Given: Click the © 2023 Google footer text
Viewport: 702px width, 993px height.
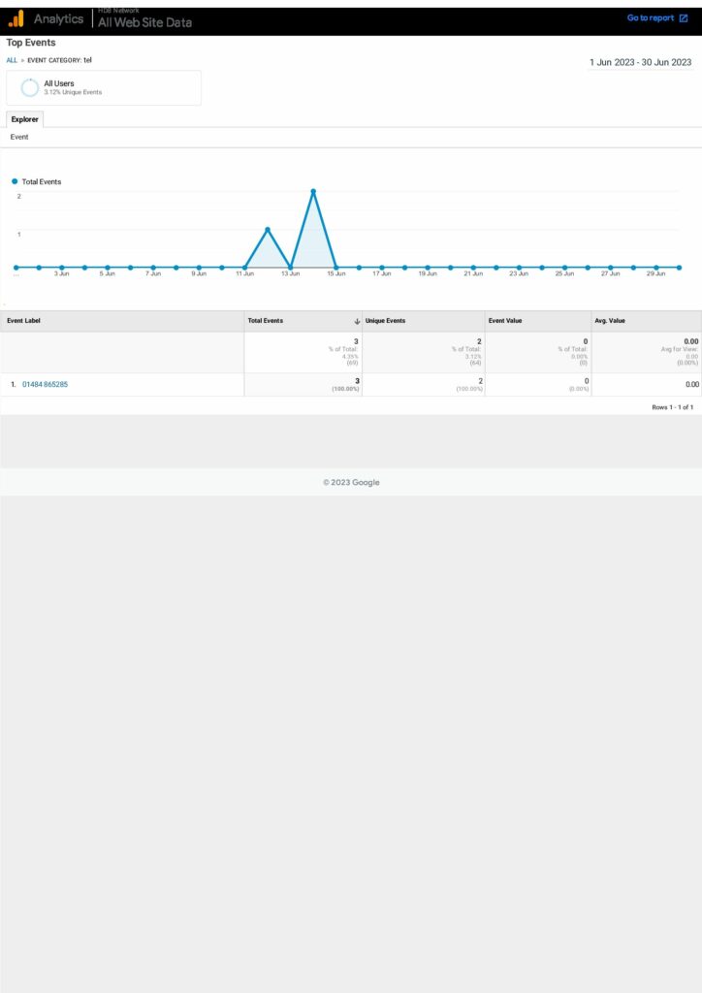Looking at the screenshot, I should coord(351,482).
